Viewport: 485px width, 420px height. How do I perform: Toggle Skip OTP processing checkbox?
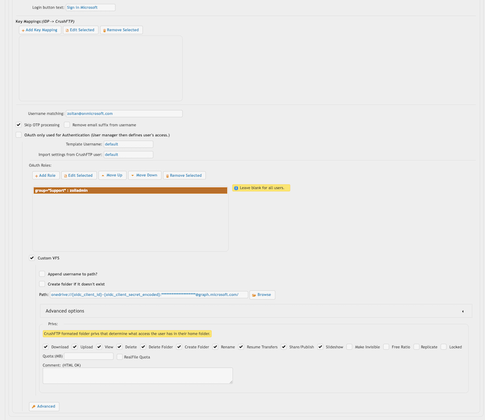(19, 125)
